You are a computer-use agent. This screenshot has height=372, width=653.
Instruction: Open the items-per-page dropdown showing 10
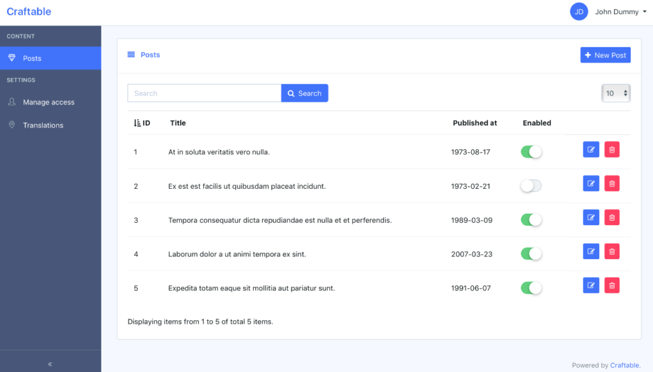click(x=616, y=93)
